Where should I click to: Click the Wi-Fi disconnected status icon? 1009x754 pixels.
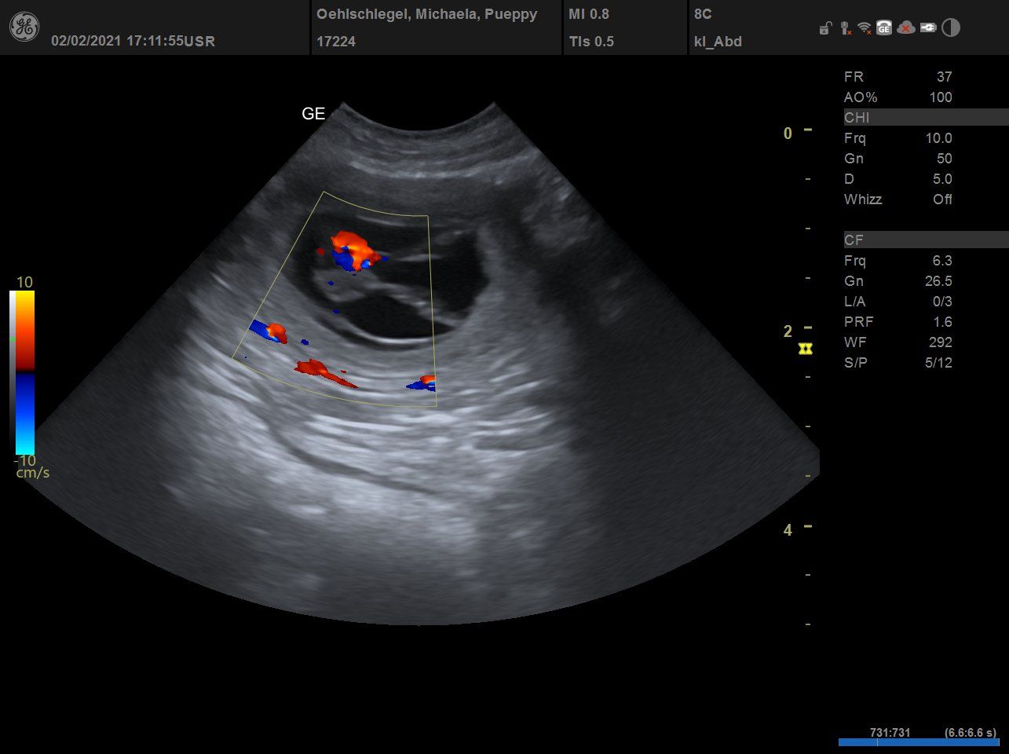(x=865, y=28)
